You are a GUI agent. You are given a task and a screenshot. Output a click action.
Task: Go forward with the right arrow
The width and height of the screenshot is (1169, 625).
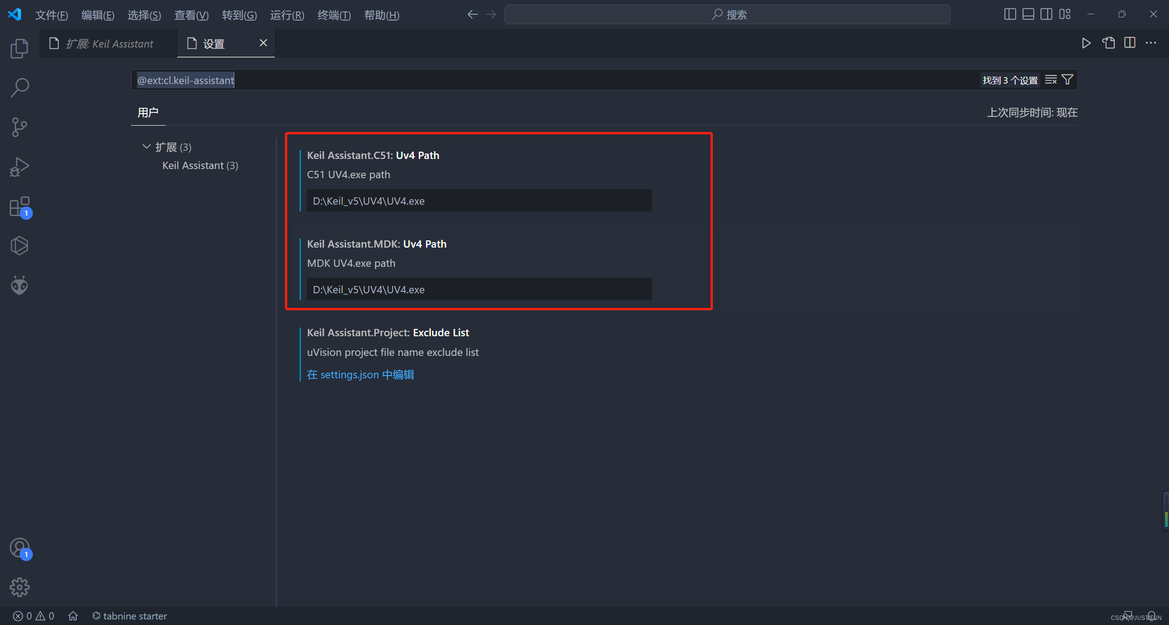pyautogui.click(x=491, y=15)
